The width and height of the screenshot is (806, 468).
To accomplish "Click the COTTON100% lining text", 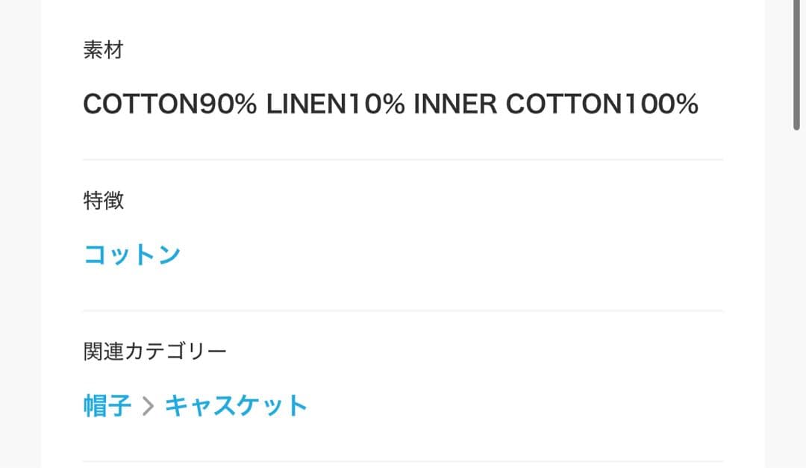I will (x=602, y=104).
